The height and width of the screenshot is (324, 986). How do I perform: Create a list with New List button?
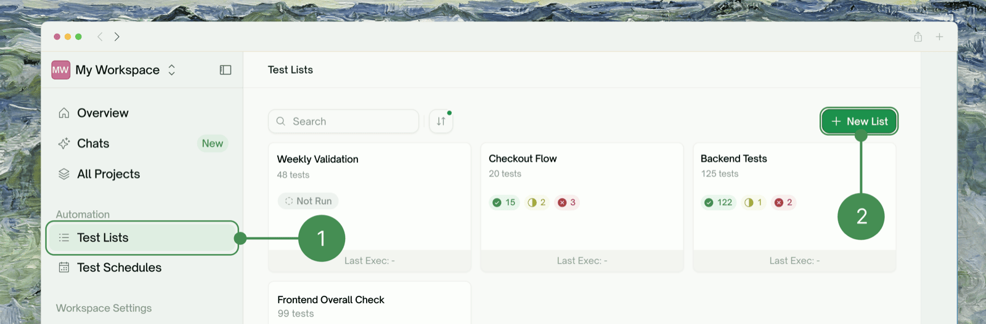(859, 122)
